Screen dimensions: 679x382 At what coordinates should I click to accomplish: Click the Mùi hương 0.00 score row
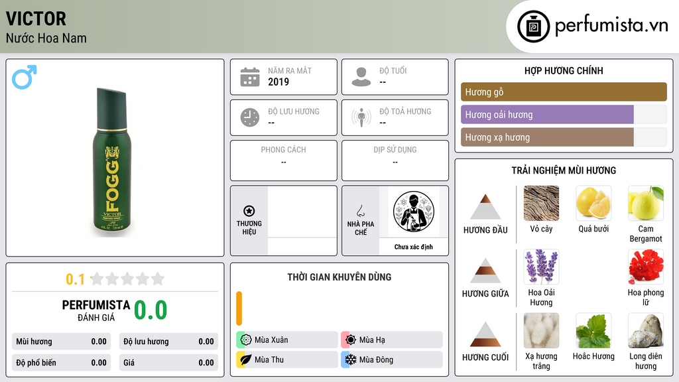pos(62,342)
